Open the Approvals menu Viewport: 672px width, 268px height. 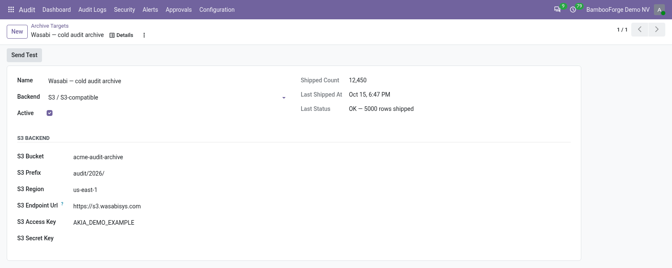[x=178, y=10]
